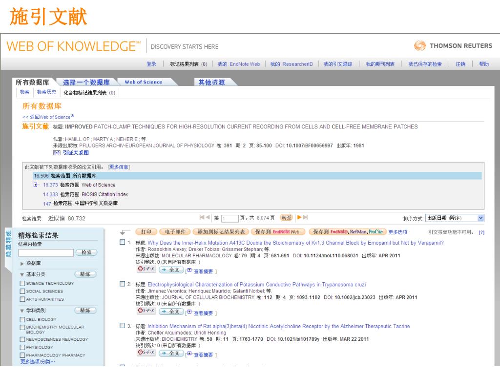This screenshot has width=500, height=375.
Task: Click the 打印 print button
Action: (146, 232)
